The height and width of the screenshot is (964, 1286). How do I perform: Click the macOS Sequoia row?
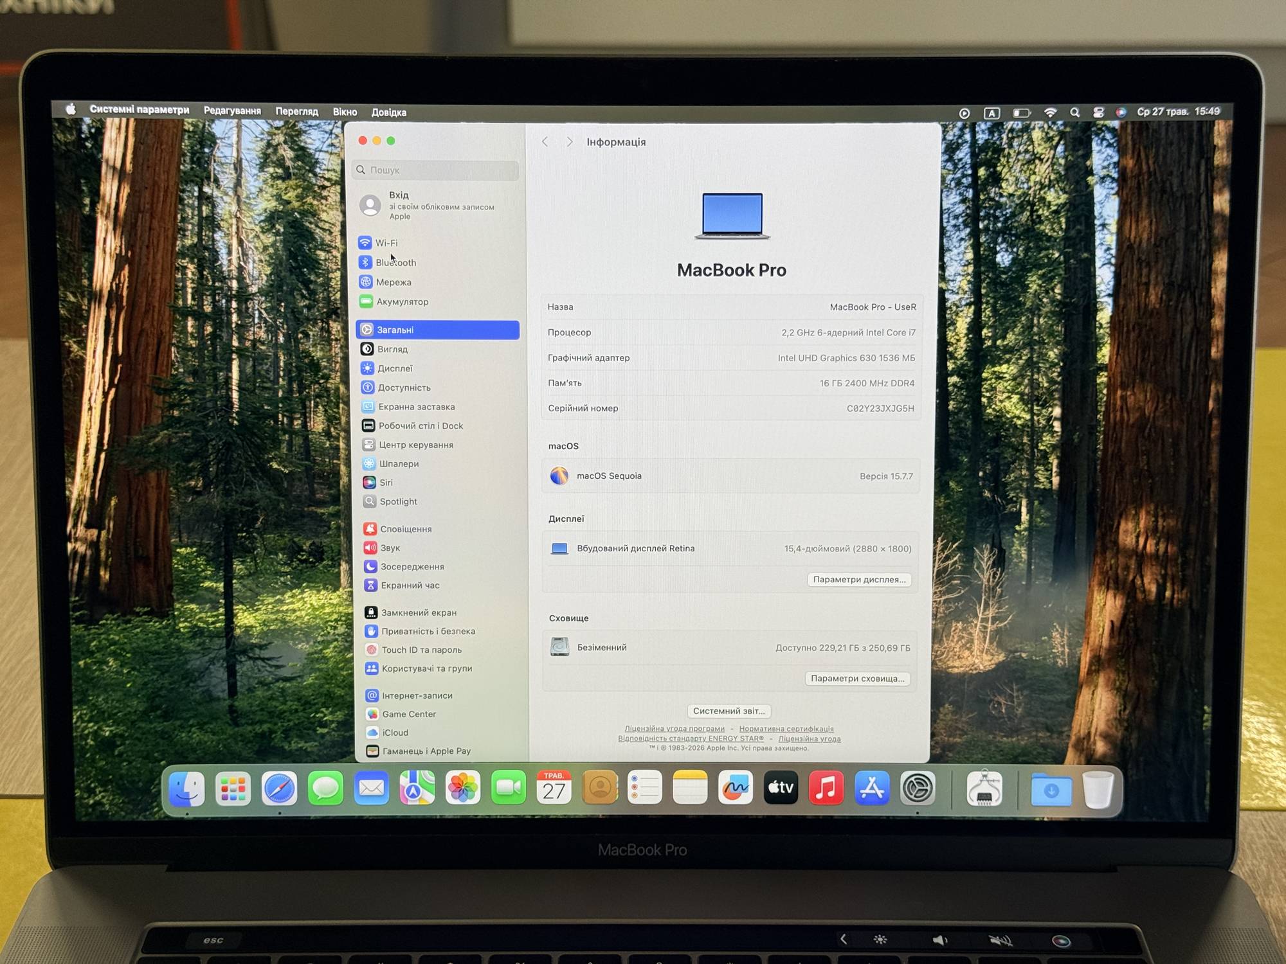click(730, 476)
